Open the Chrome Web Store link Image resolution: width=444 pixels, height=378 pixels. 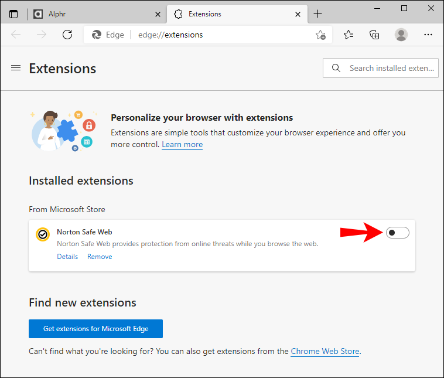pos(325,352)
